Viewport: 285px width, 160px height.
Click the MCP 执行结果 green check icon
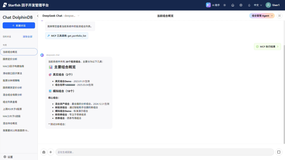[257, 47]
